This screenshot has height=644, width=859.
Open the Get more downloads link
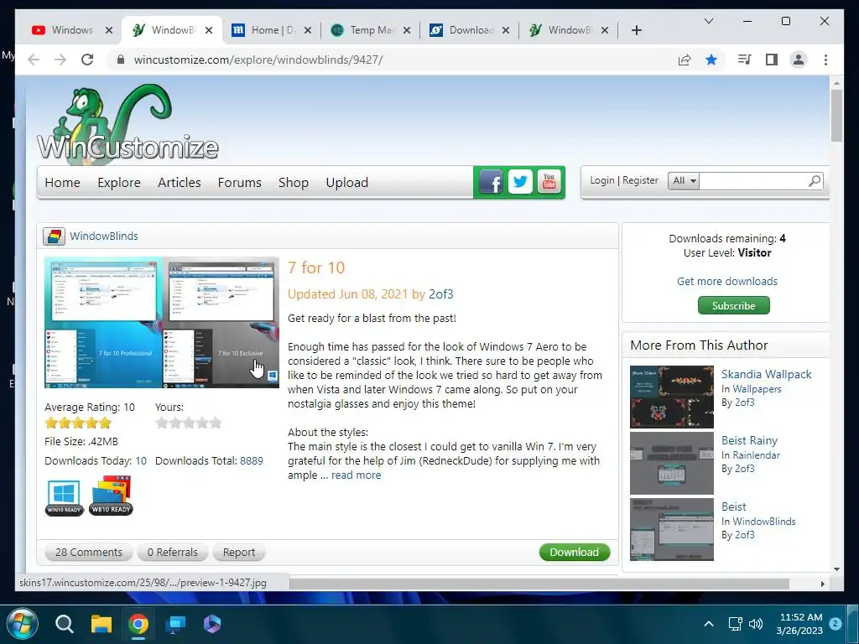(x=727, y=281)
